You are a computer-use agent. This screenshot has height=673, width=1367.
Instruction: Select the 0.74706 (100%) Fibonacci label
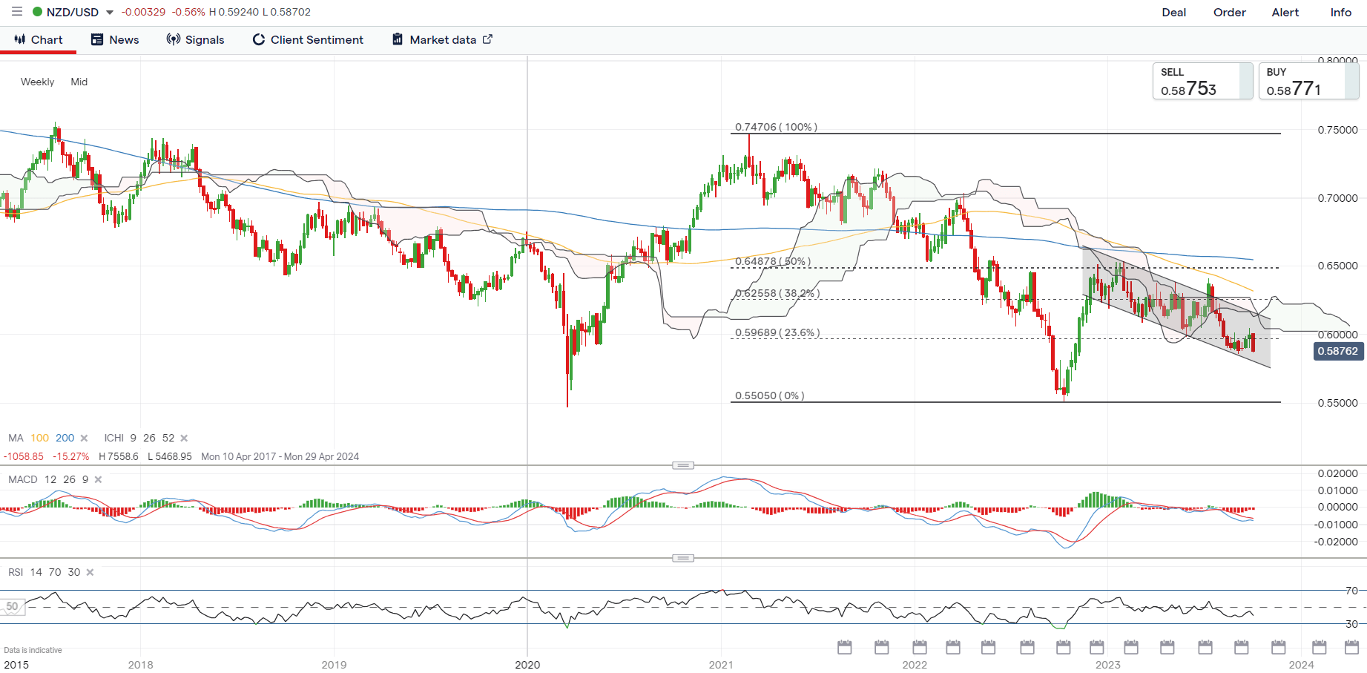[776, 127]
